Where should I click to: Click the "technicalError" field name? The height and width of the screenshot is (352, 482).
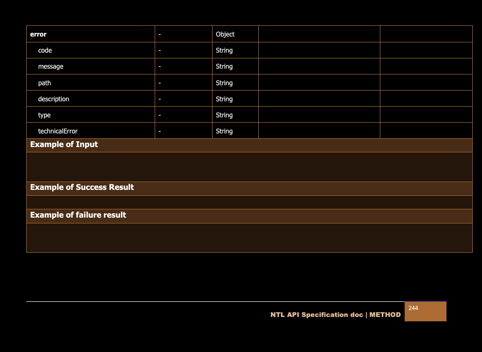point(58,131)
